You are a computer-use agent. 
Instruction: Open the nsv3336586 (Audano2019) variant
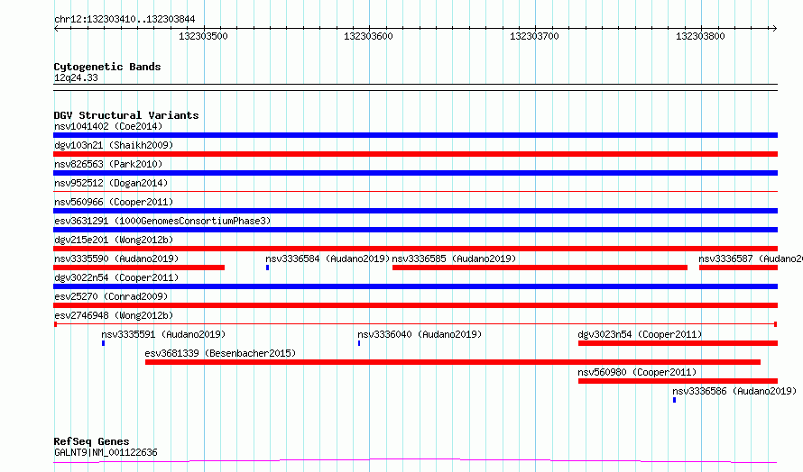click(x=735, y=391)
